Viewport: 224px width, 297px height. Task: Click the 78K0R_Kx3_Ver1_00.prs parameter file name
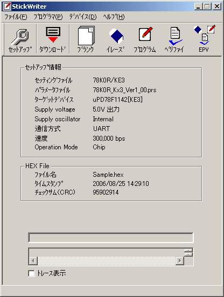[124, 90]
